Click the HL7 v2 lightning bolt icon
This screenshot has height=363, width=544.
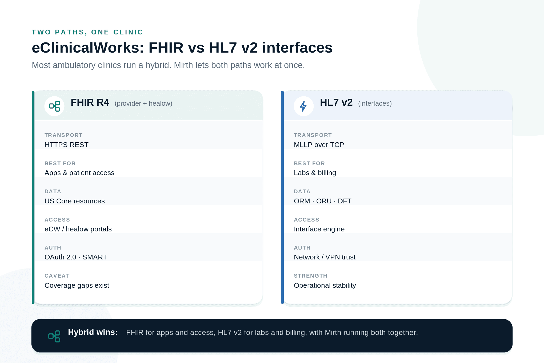(303, 106)
